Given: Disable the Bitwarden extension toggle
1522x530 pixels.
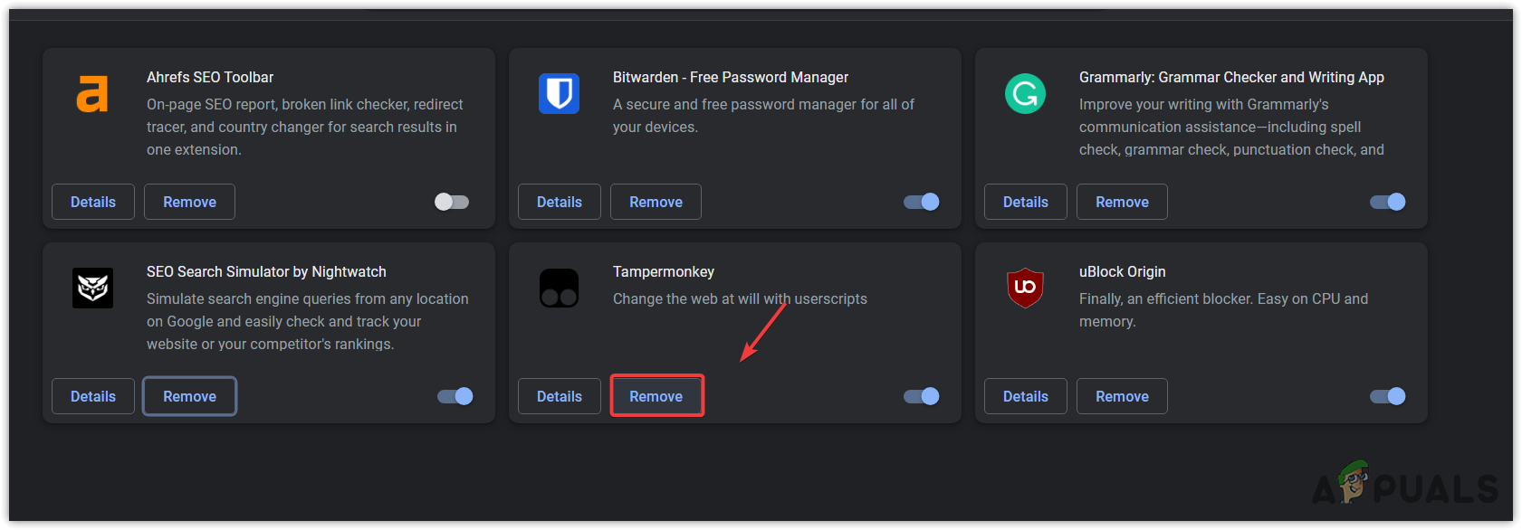Looking at the screenshot, I should [x=922, y=202].
